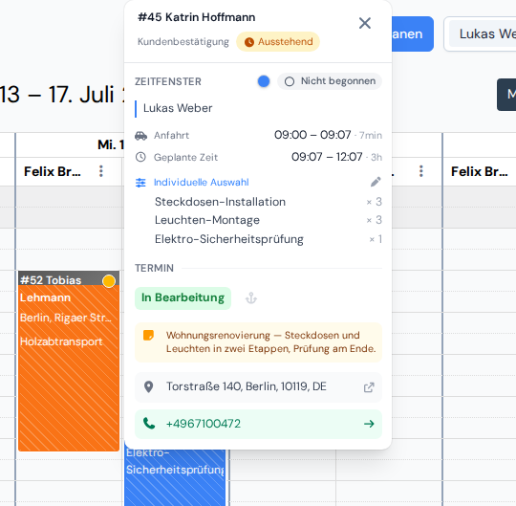Select the Steckdosen-Installation service row
The width and height of the screenshot is (516, 506).
[x=268, y=202]
